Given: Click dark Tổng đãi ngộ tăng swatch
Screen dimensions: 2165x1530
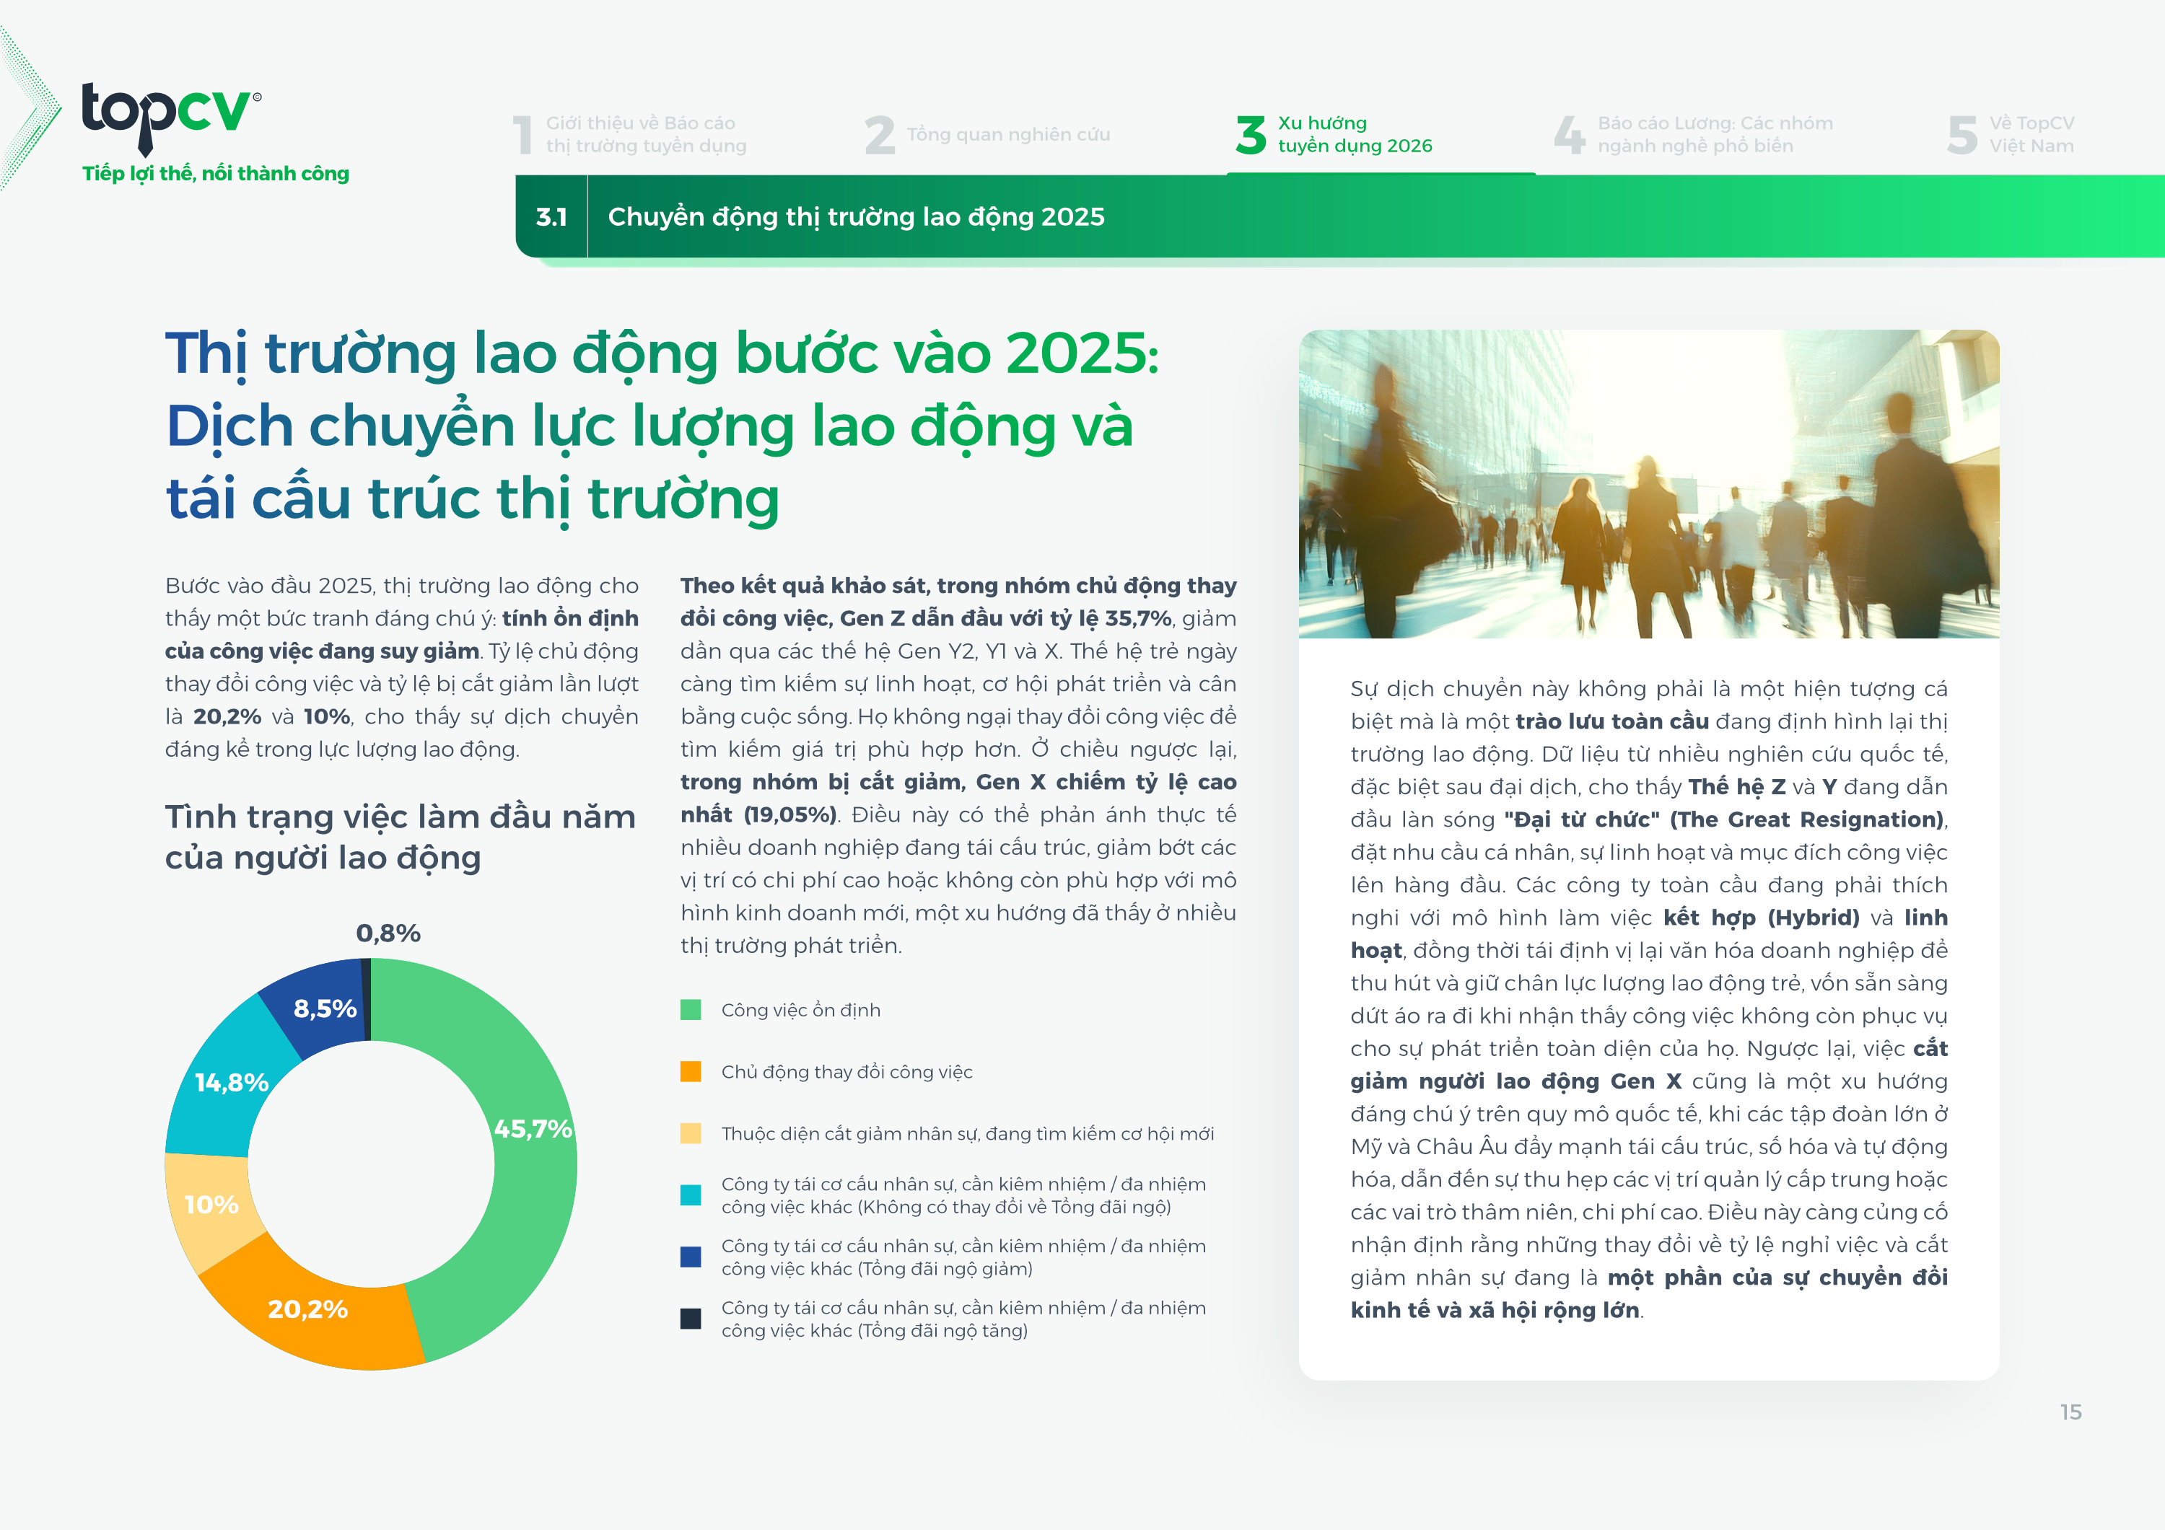Looking at the screenshot, I should pos(690,1319).
